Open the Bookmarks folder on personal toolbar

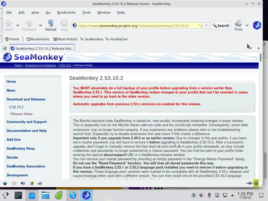[x=38, y=39]
